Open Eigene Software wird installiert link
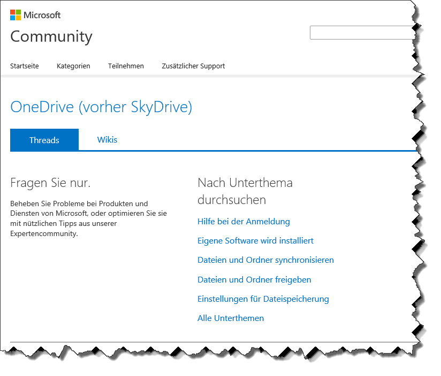 pos(255,241)
